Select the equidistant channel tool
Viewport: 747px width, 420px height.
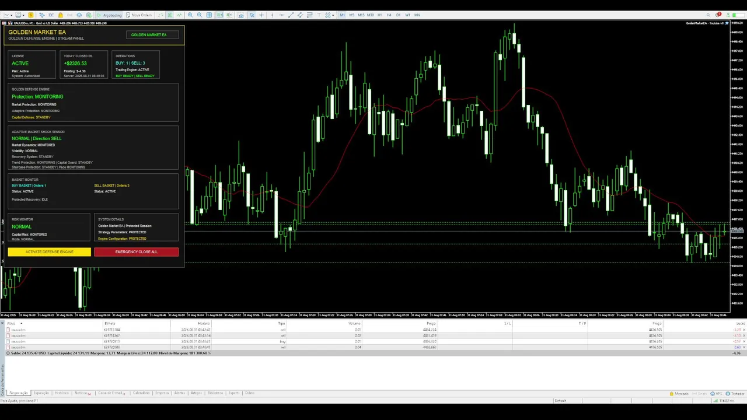300,15
